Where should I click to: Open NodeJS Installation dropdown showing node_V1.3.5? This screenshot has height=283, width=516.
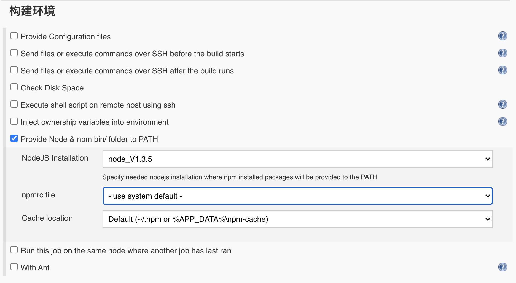tap(297, 159)
